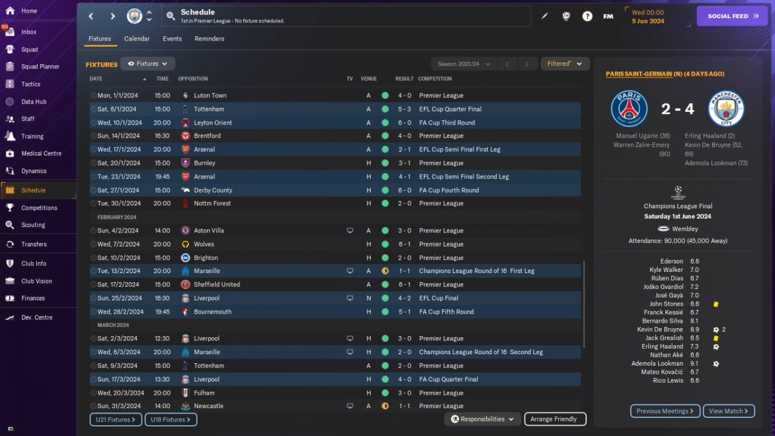Click the Arrange Friendly button
Screen dimensions: 775x436
554,419
